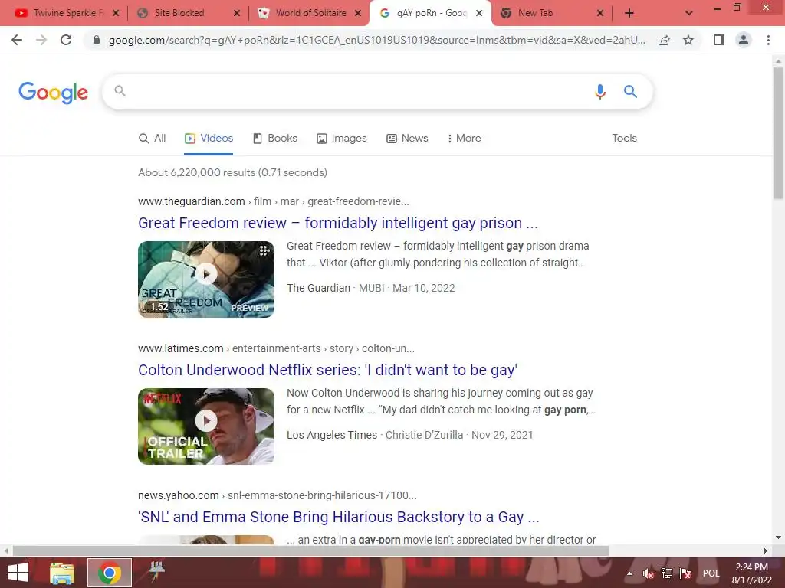
Task: Click the muted volume tray icon
Action: (x=649, y=573)
